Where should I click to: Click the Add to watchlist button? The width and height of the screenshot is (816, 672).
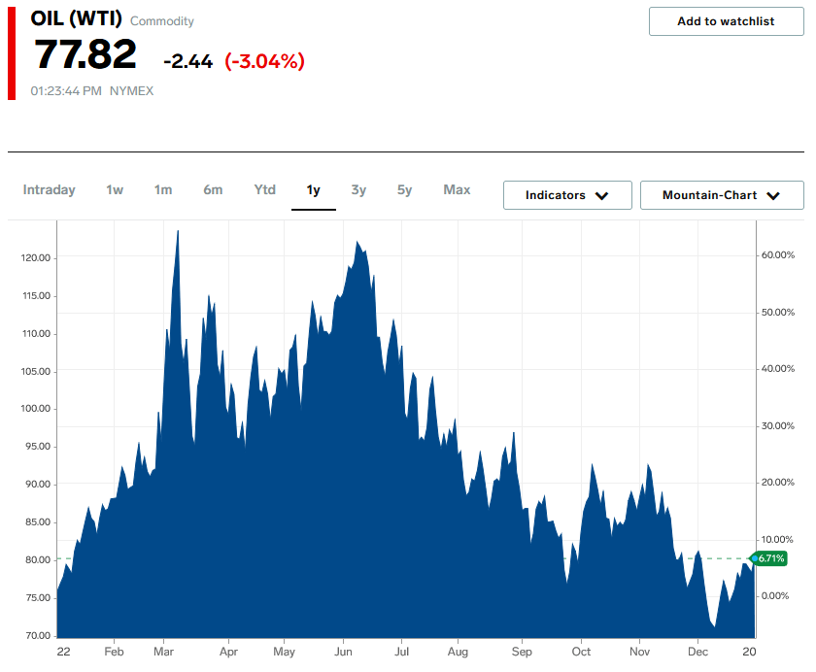[x=726, y=21]
